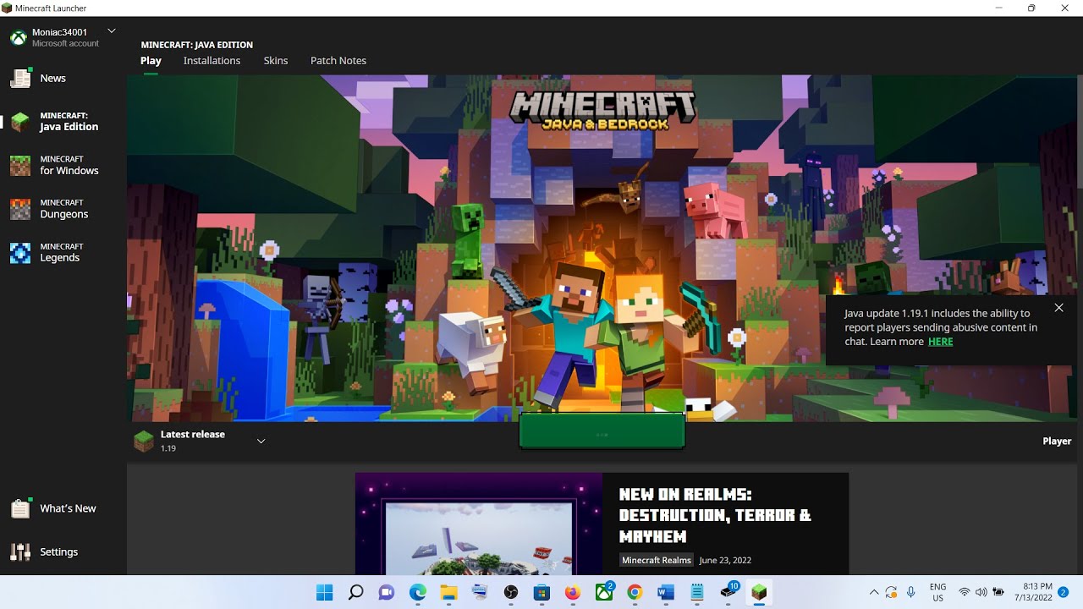The height and width of the screenshot is (609, 1083).
Task: Open the Skins tab
Action: (276, 61)
